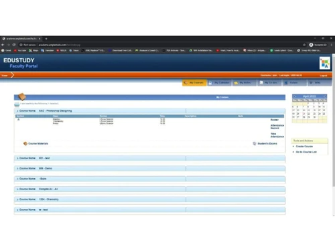Screen dimensions: 335x251
Task: Click the Wiki tab icon
Action: pos(311,83)
